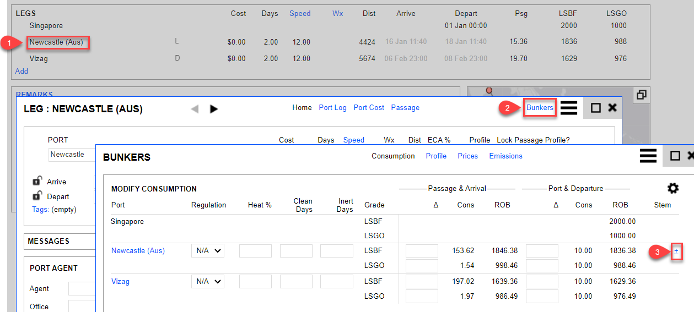Toggle the Depart lock icon
Screen dimensions: 694x312
37,196
